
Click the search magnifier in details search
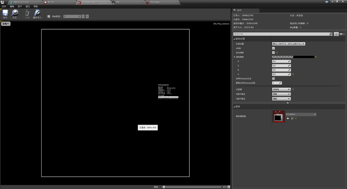point(331,34)
